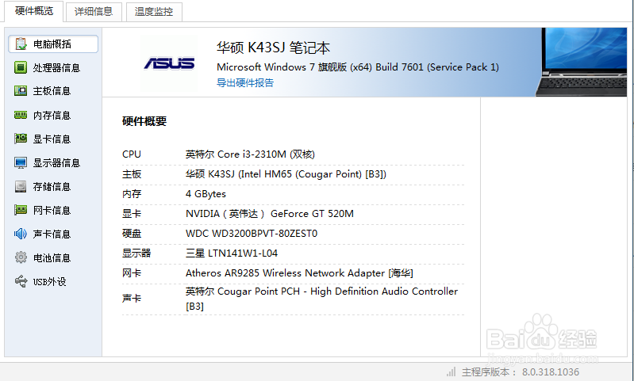This screenshot has height=381, width=634.
Task: Click the 电池信息 gear icon
Action: coord(21,257)
